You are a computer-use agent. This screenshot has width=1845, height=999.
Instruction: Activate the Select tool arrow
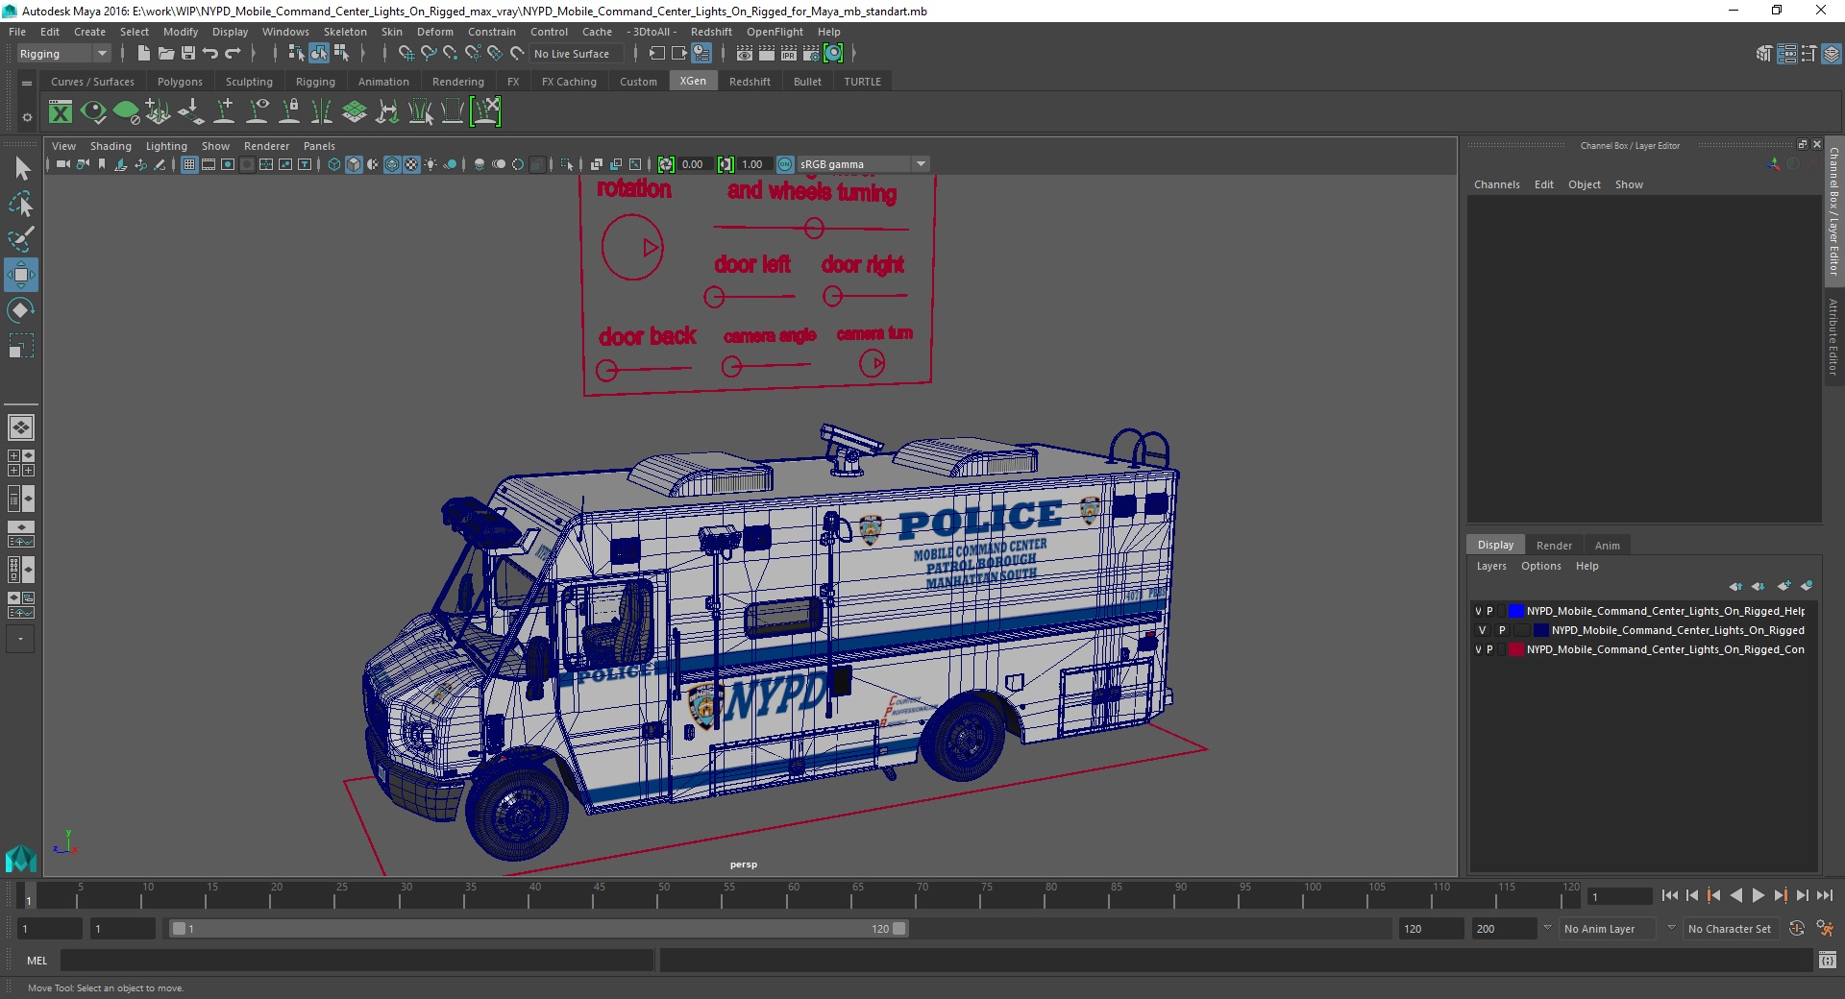point(21,169)
